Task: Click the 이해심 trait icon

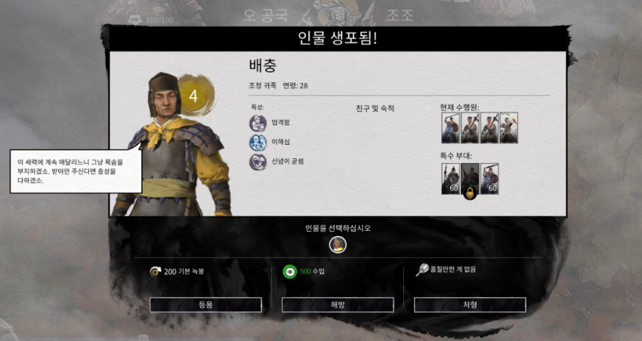Action: coord(258,143)
